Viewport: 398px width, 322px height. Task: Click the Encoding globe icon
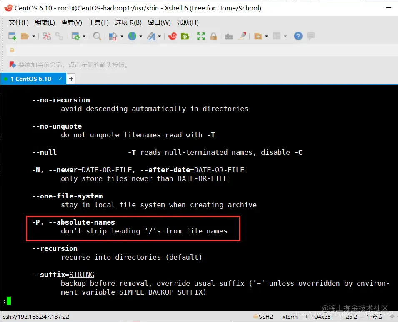click(132, 36)
